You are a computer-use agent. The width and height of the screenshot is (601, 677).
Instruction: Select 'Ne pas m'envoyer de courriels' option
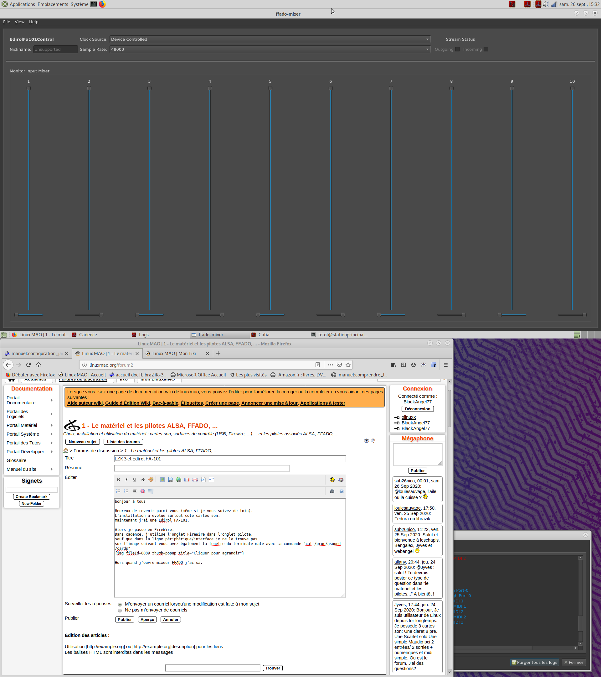tap(120, 611)
